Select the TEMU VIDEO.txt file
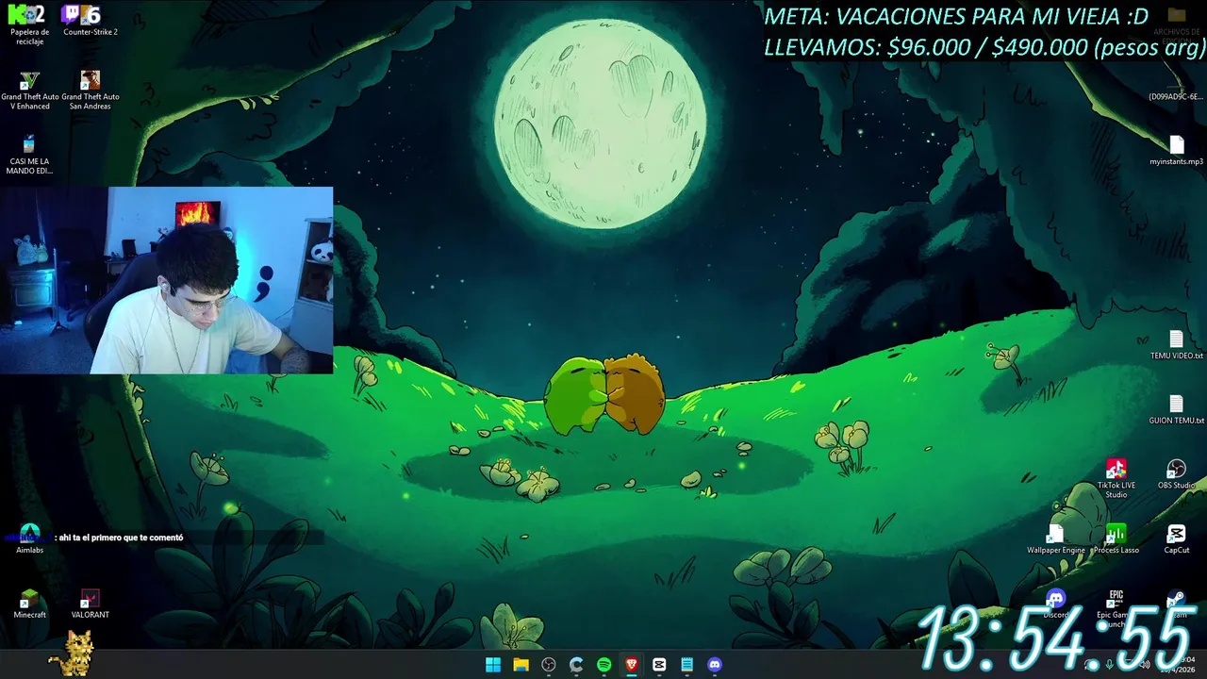 [x=1176, y=345]
